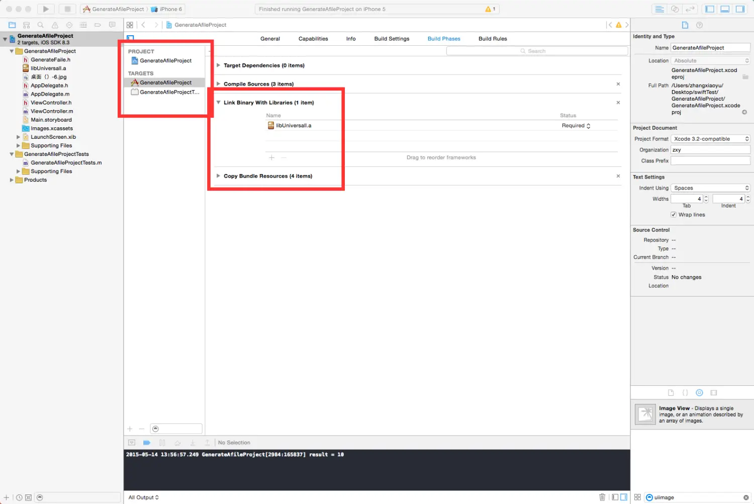Open the issue navigator warning icon
This screenshot has width=754, height=504.
click(x=55, y=25)
